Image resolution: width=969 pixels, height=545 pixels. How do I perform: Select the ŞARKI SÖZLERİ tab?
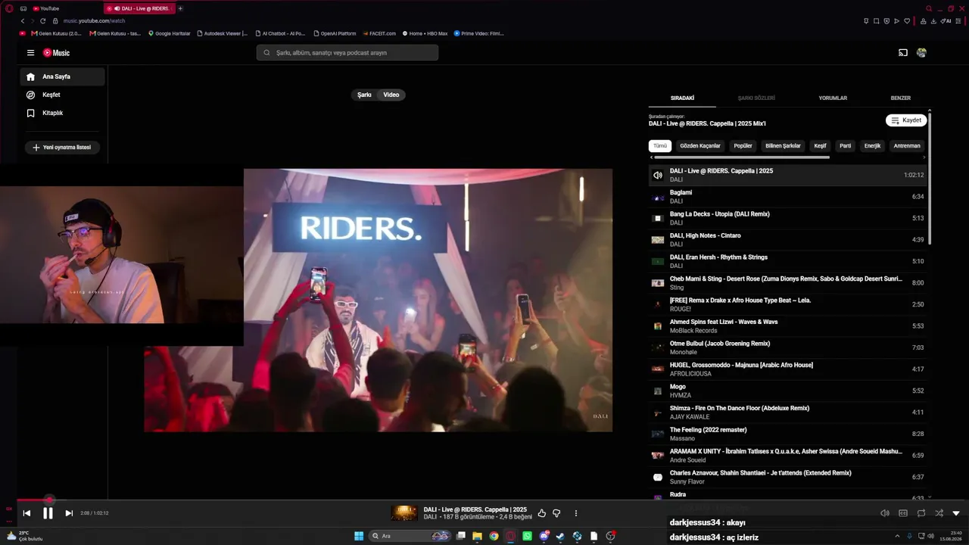756,98
